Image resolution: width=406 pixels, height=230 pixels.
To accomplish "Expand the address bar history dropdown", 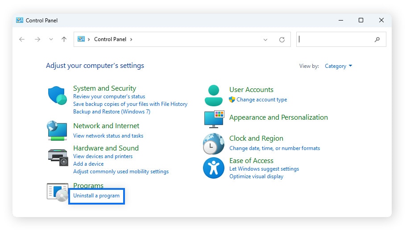I will (x=265, y=40).
